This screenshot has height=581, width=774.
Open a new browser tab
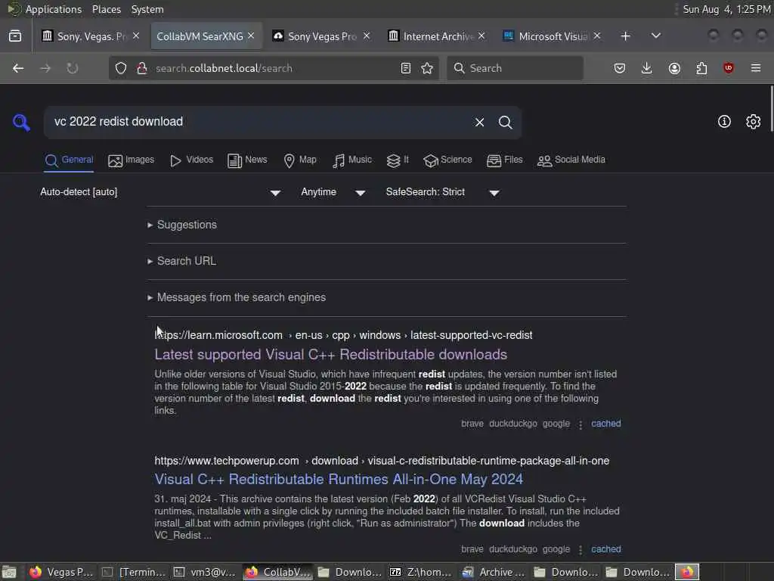tap(625, 36)
